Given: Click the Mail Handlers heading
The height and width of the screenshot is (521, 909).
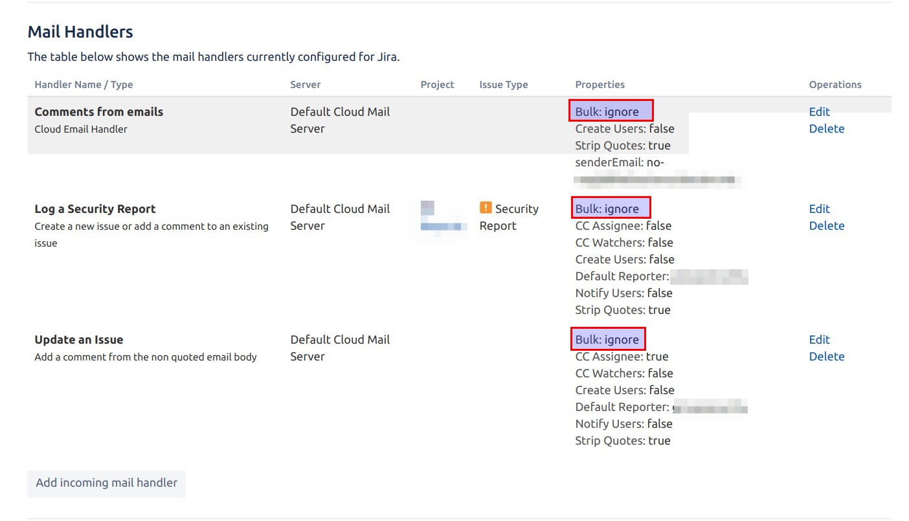Looking at the screenshot, I should 80,32.
